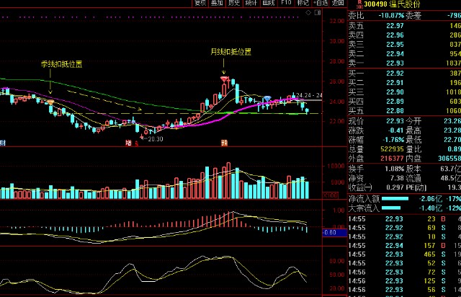This screenshot has width=461, height=297.
Task: Click the 卖一 price 22.93
Action: click(x=395, y=63)
